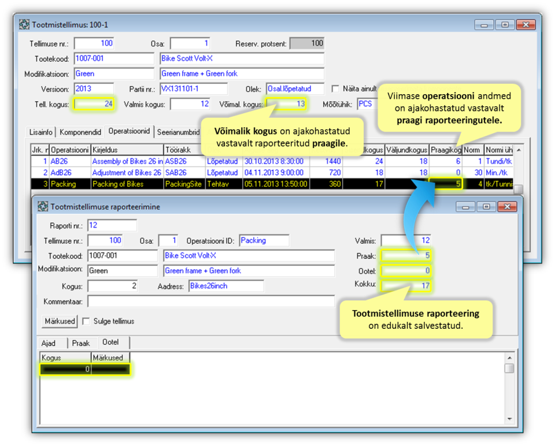The width and height of the screenshot is (555, 446).
Task: Click the Operatsiooni ID field showing Packing
Action: pyautogui.click(x=264, y=240)
